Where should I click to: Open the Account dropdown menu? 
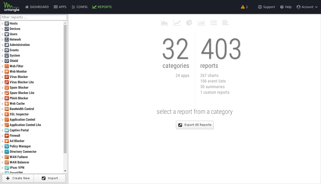point(307,7)
